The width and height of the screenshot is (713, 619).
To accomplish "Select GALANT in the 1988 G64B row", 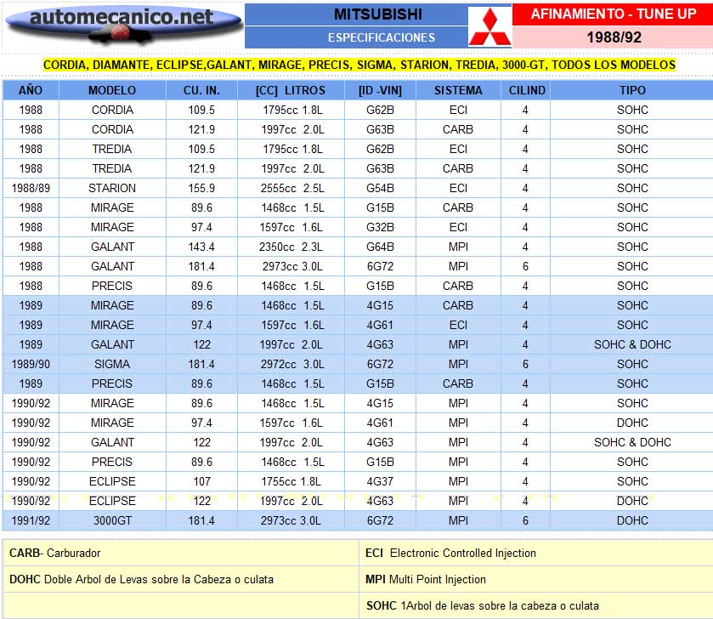I will point(112,247).
